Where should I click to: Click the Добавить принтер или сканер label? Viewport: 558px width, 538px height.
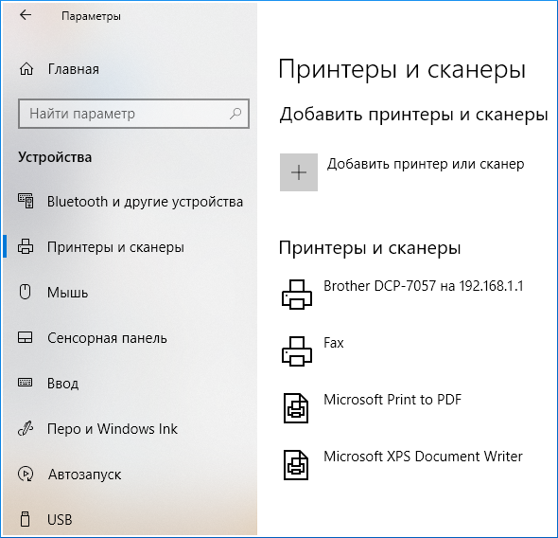click(426, 164)
